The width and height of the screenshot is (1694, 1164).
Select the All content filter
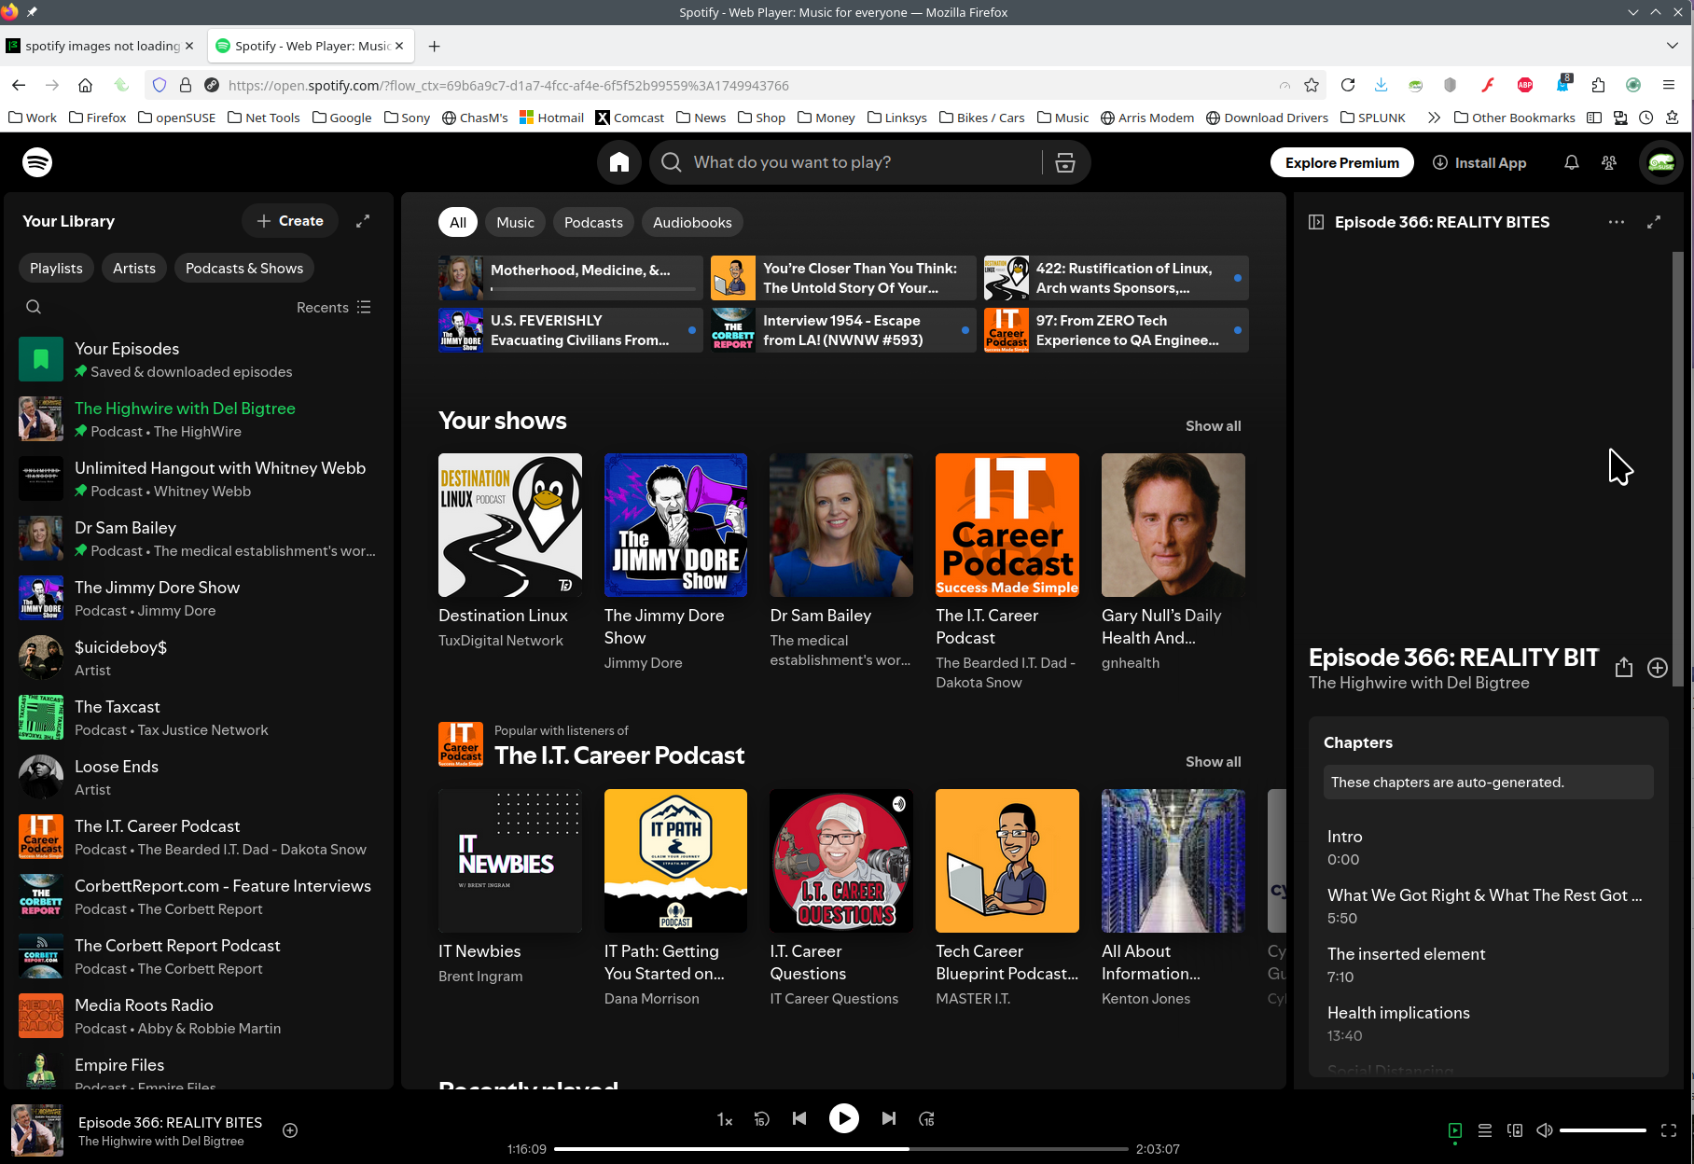(x=458, y=222)
